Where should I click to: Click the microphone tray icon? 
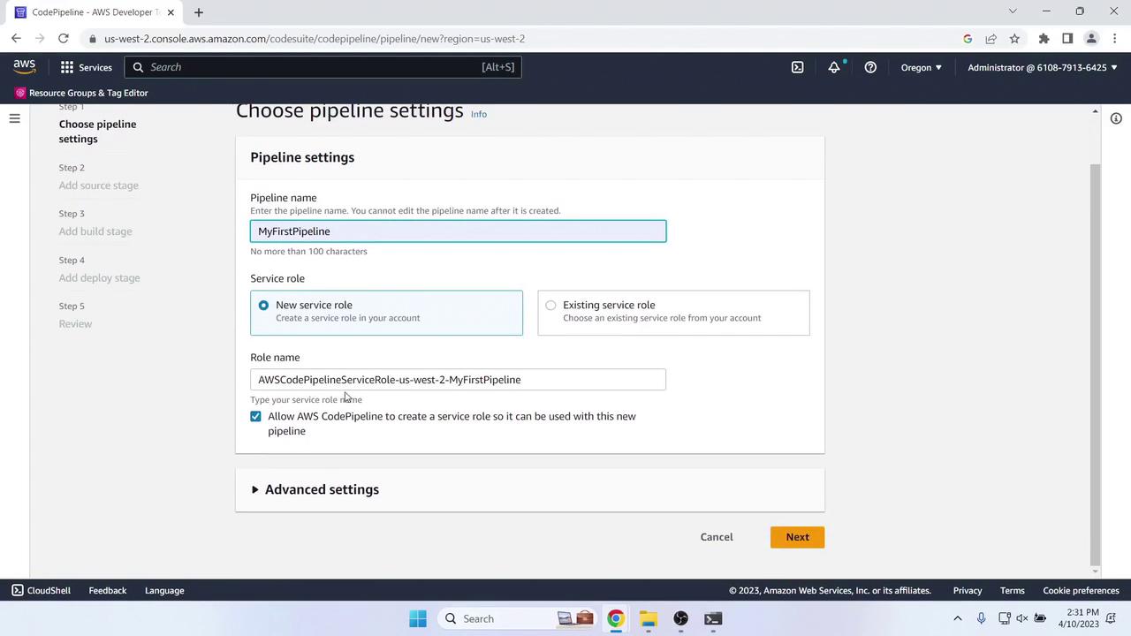click(981, 618)
